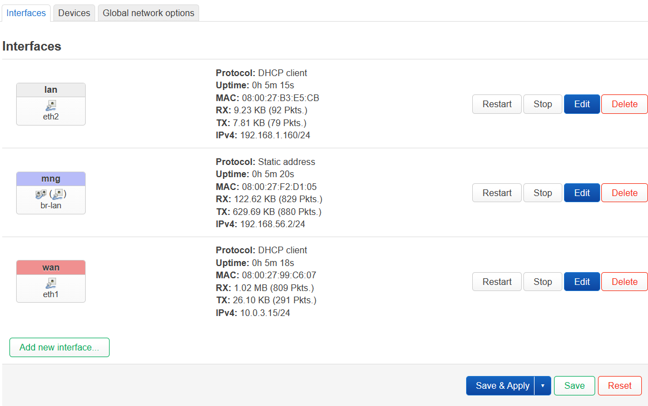Click the red wan zone header

pyautogui.click(x=51, y=267)
